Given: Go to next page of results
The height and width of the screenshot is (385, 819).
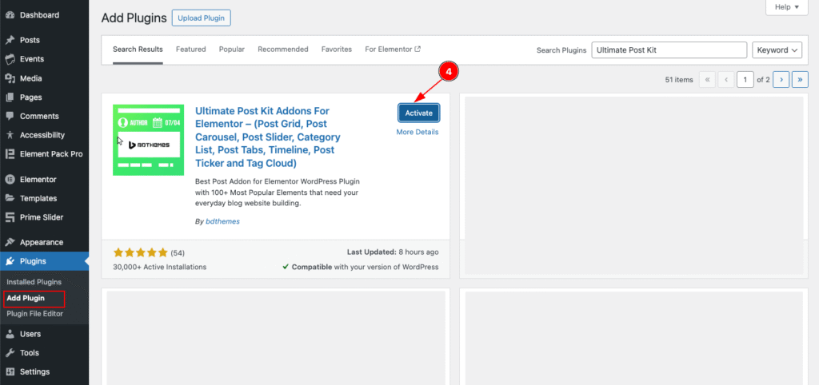Looking at the screenshot, I should 781,79.
